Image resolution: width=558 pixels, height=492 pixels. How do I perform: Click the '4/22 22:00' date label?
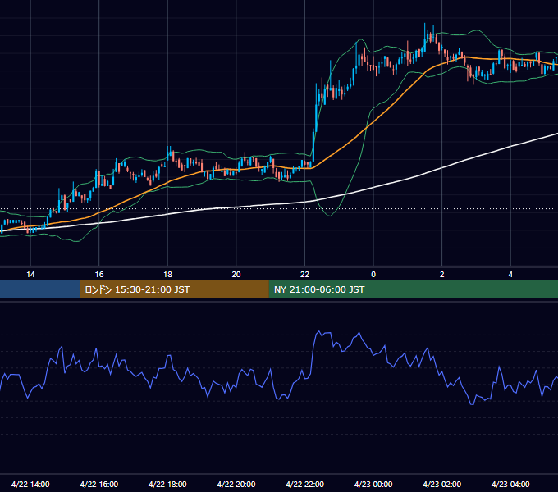pyautogui.click(x=304, y=484)
